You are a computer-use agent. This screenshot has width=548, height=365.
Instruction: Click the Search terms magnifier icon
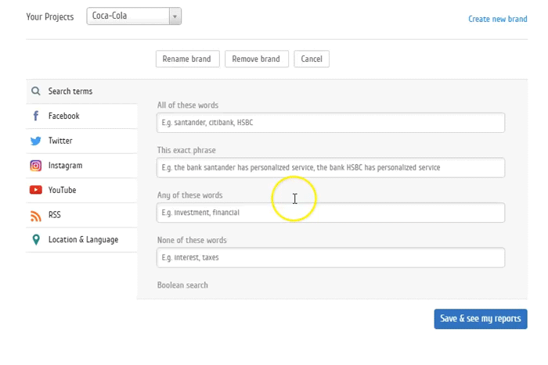click(x=36, y=91)
